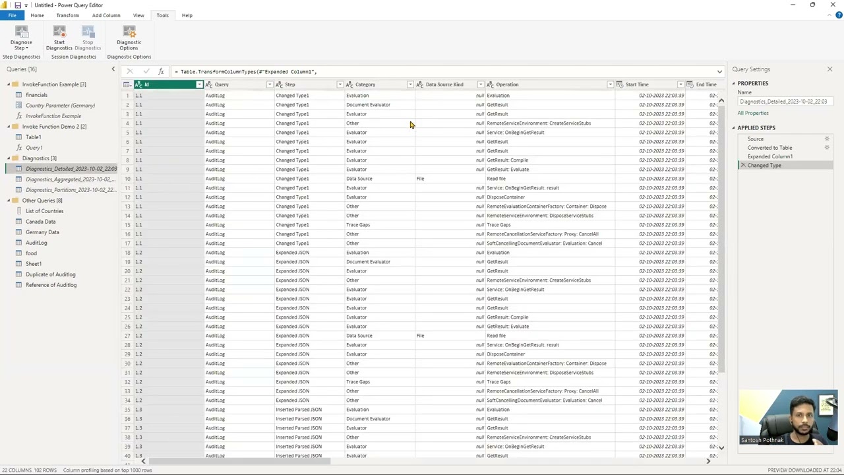Image resolution: width=844 pixels, height=475 pixels.
Task: Open the Start Time filter dropdown
Action: [680, 84]
